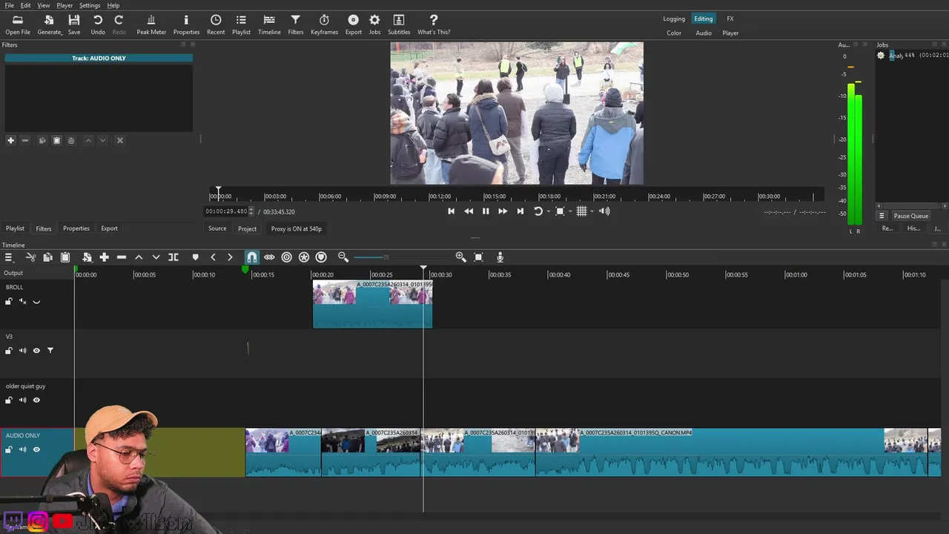Create a timeline marker
949x534 pixels.
pos(195,257)
